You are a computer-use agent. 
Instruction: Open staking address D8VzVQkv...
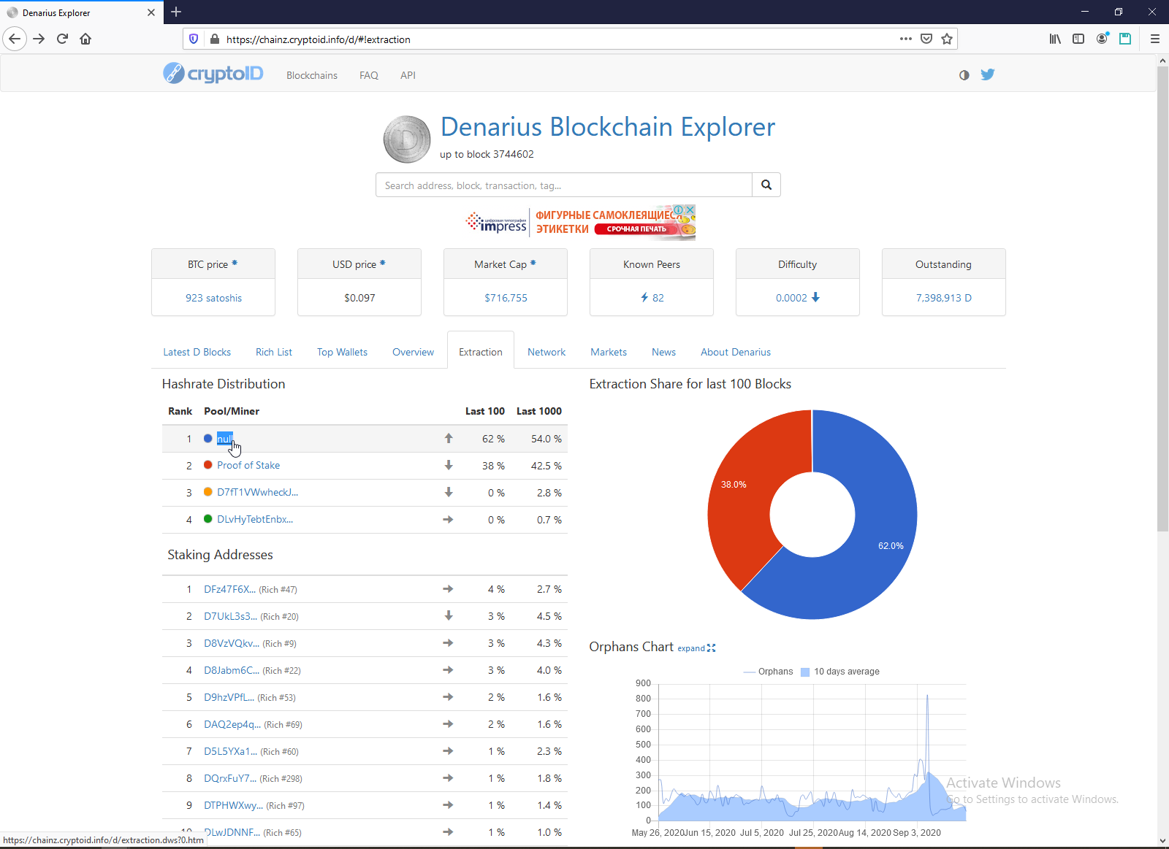coord(232,643)
